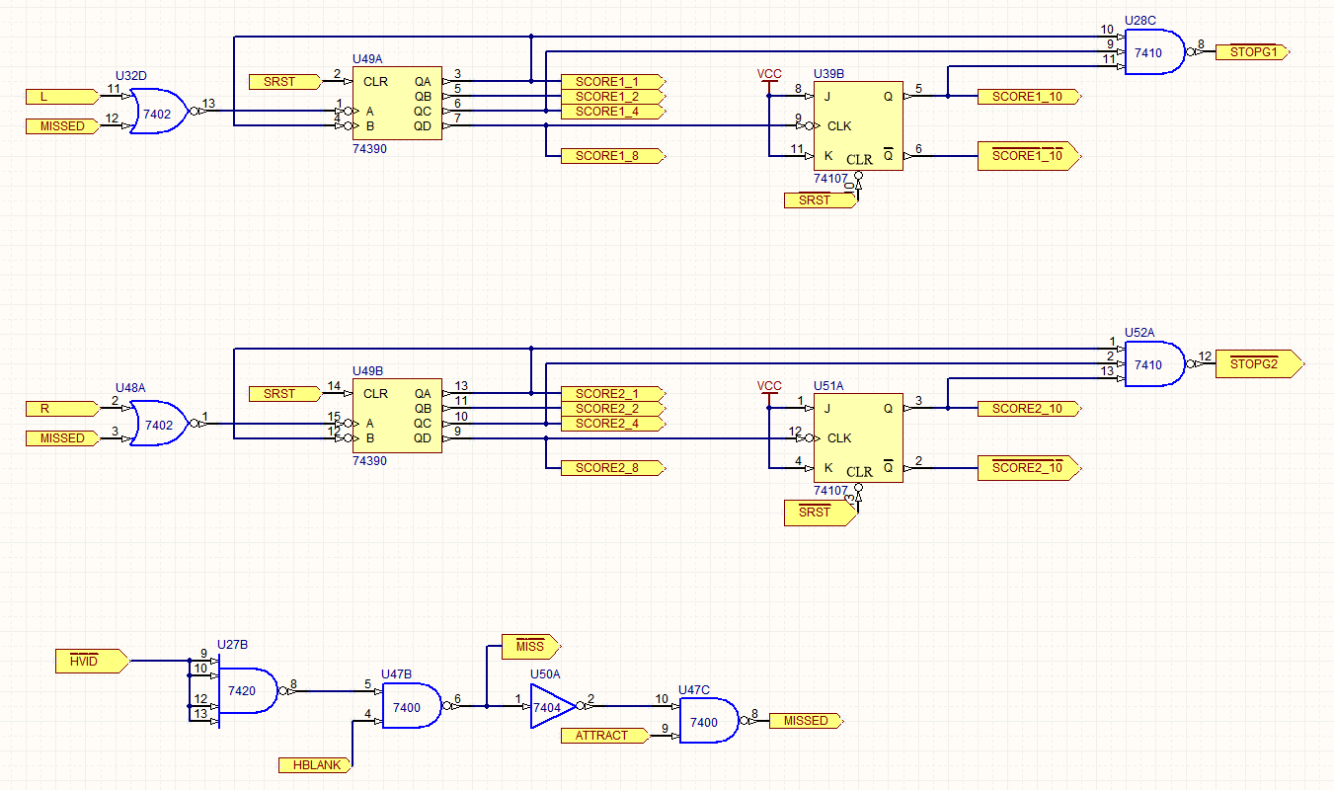
Task: Click the U32D designator text
Action: pyautogui.click(x=130, y=76)
